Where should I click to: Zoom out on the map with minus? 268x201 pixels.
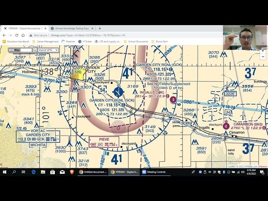(x=263, y=57)
